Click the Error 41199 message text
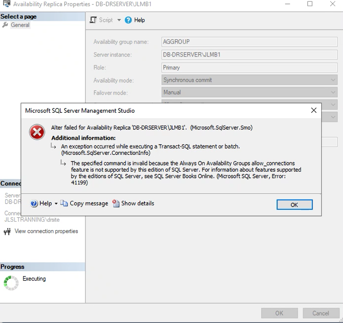The height and width of the screenshot is (323, 343). (186, 173)
